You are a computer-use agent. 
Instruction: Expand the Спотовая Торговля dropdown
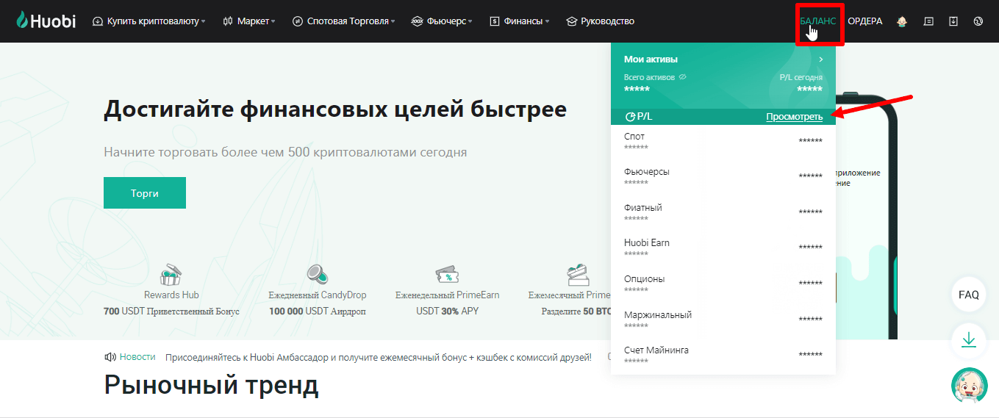tap(343, 21)
